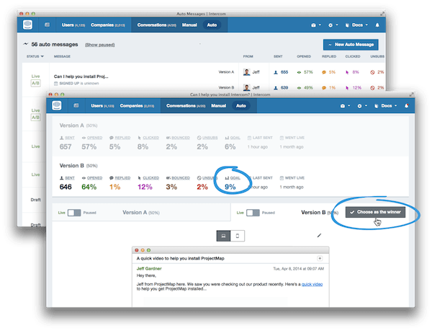432x331 pixels.
Task: Open the notifications bell in front window
Action: [x=407, y=106]
